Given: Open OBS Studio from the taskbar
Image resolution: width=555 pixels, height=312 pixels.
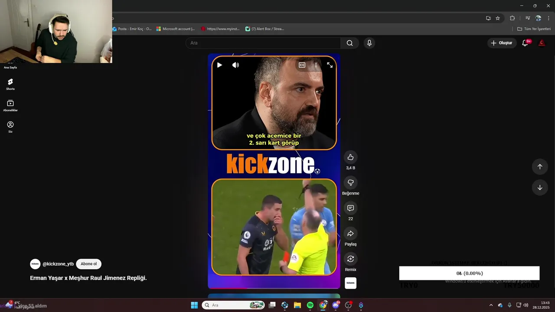Looking at the screenshot, I should click(x=348, y=305).
